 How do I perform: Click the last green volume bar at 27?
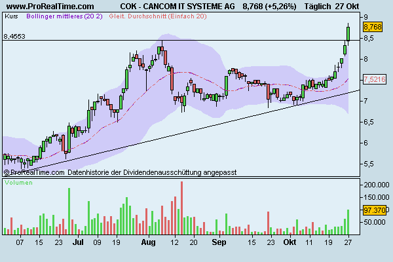tap(348, 222)
